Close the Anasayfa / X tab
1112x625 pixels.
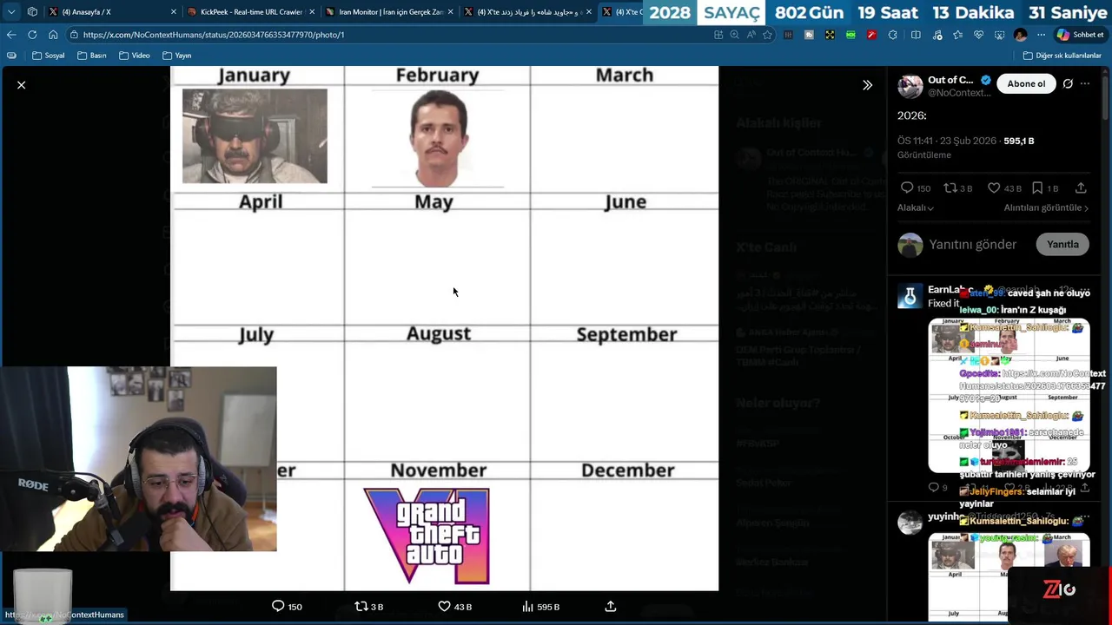click(x=173, y=12)
